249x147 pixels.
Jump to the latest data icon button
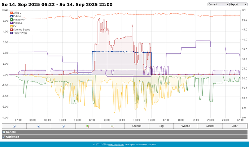63,126
